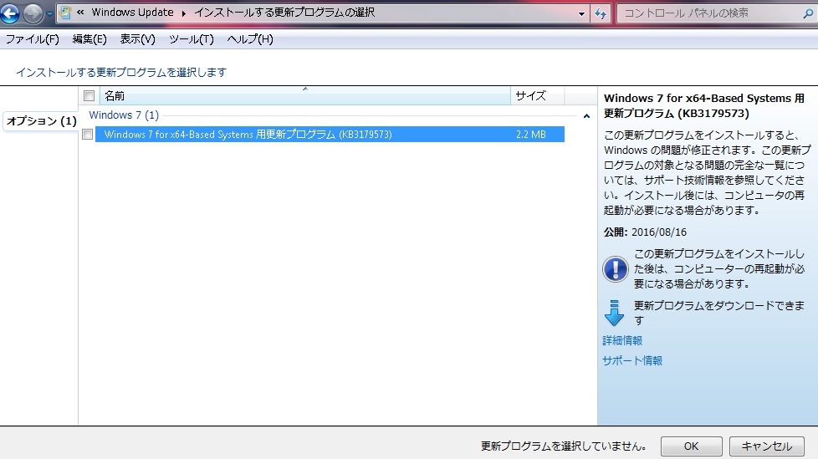Screen dimensions: 818x459
Task: Open the address bar history dropdown
Action: (x=581, y=13)
